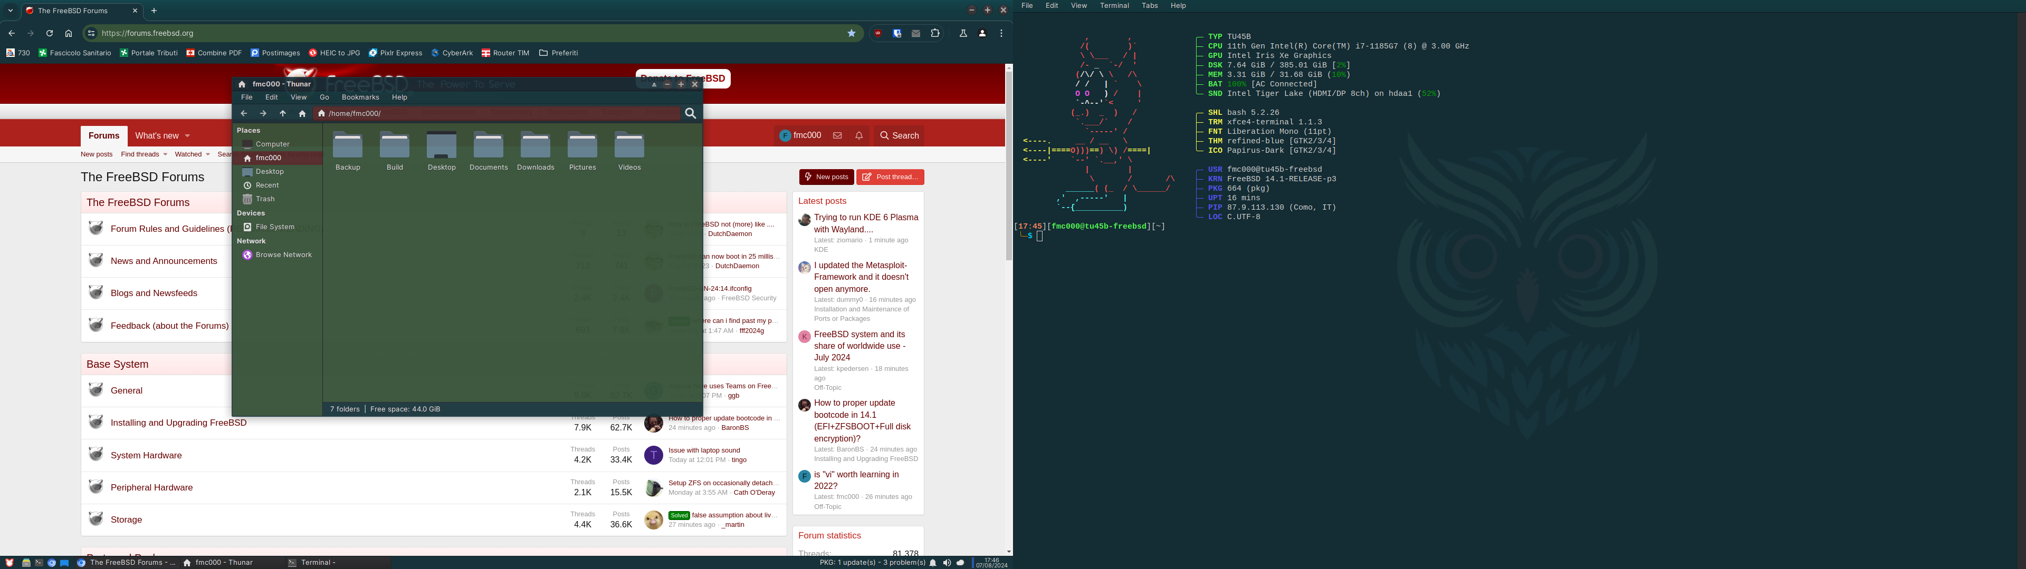Select the Videos folder

[x=629, y=151]
